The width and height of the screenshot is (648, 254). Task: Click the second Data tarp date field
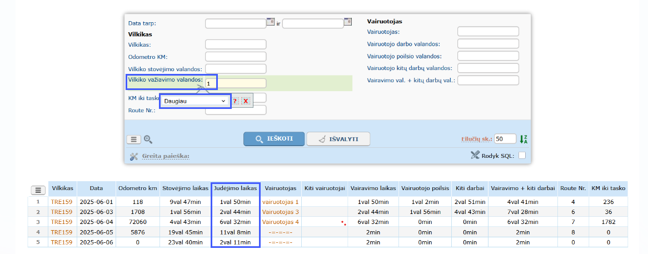point(313,23)
